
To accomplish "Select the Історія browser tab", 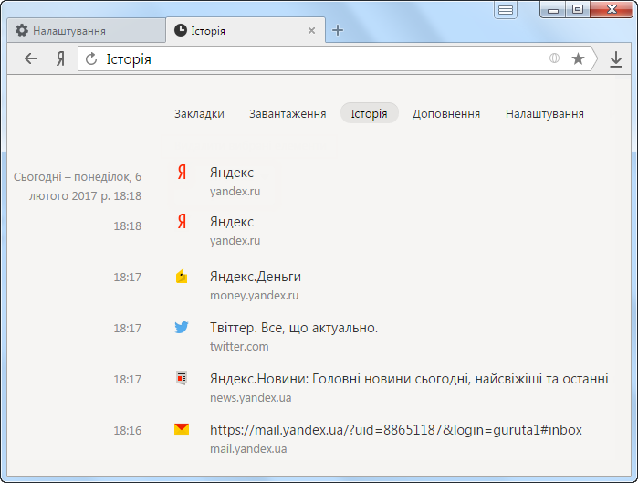I will click(x=246, y=30).
